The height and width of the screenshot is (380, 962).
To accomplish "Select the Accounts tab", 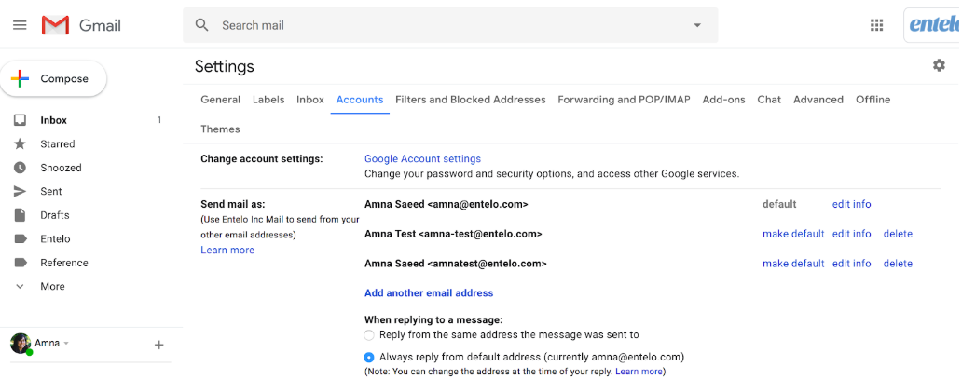I will pyautogui.click(x=360, y=100).
